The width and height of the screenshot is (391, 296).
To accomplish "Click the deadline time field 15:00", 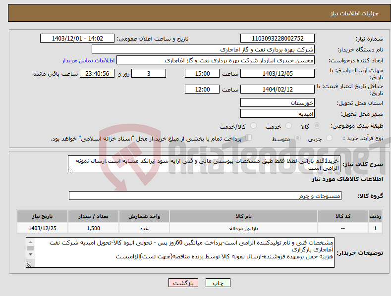I will (202, 73).
